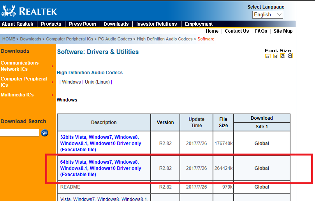Click Computer Peripheral ICs in breadcrumb

click(x=70, y=39)
